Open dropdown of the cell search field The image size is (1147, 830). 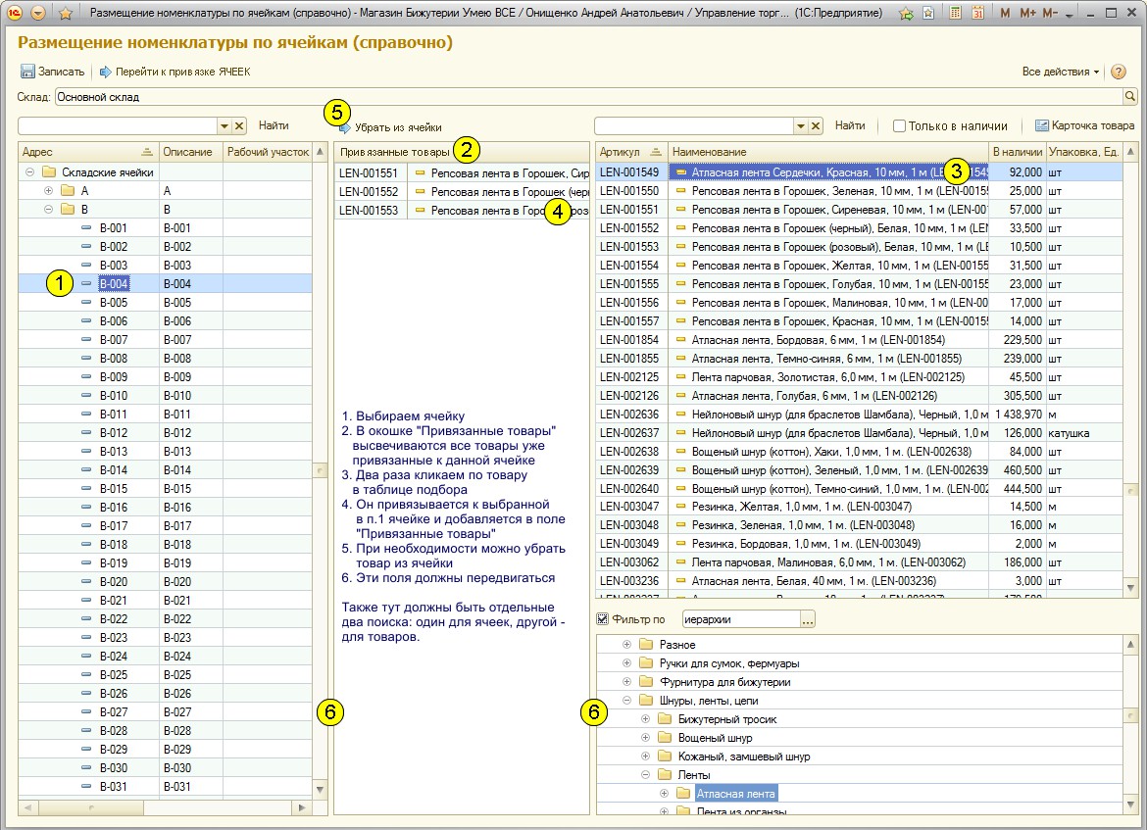224,125
